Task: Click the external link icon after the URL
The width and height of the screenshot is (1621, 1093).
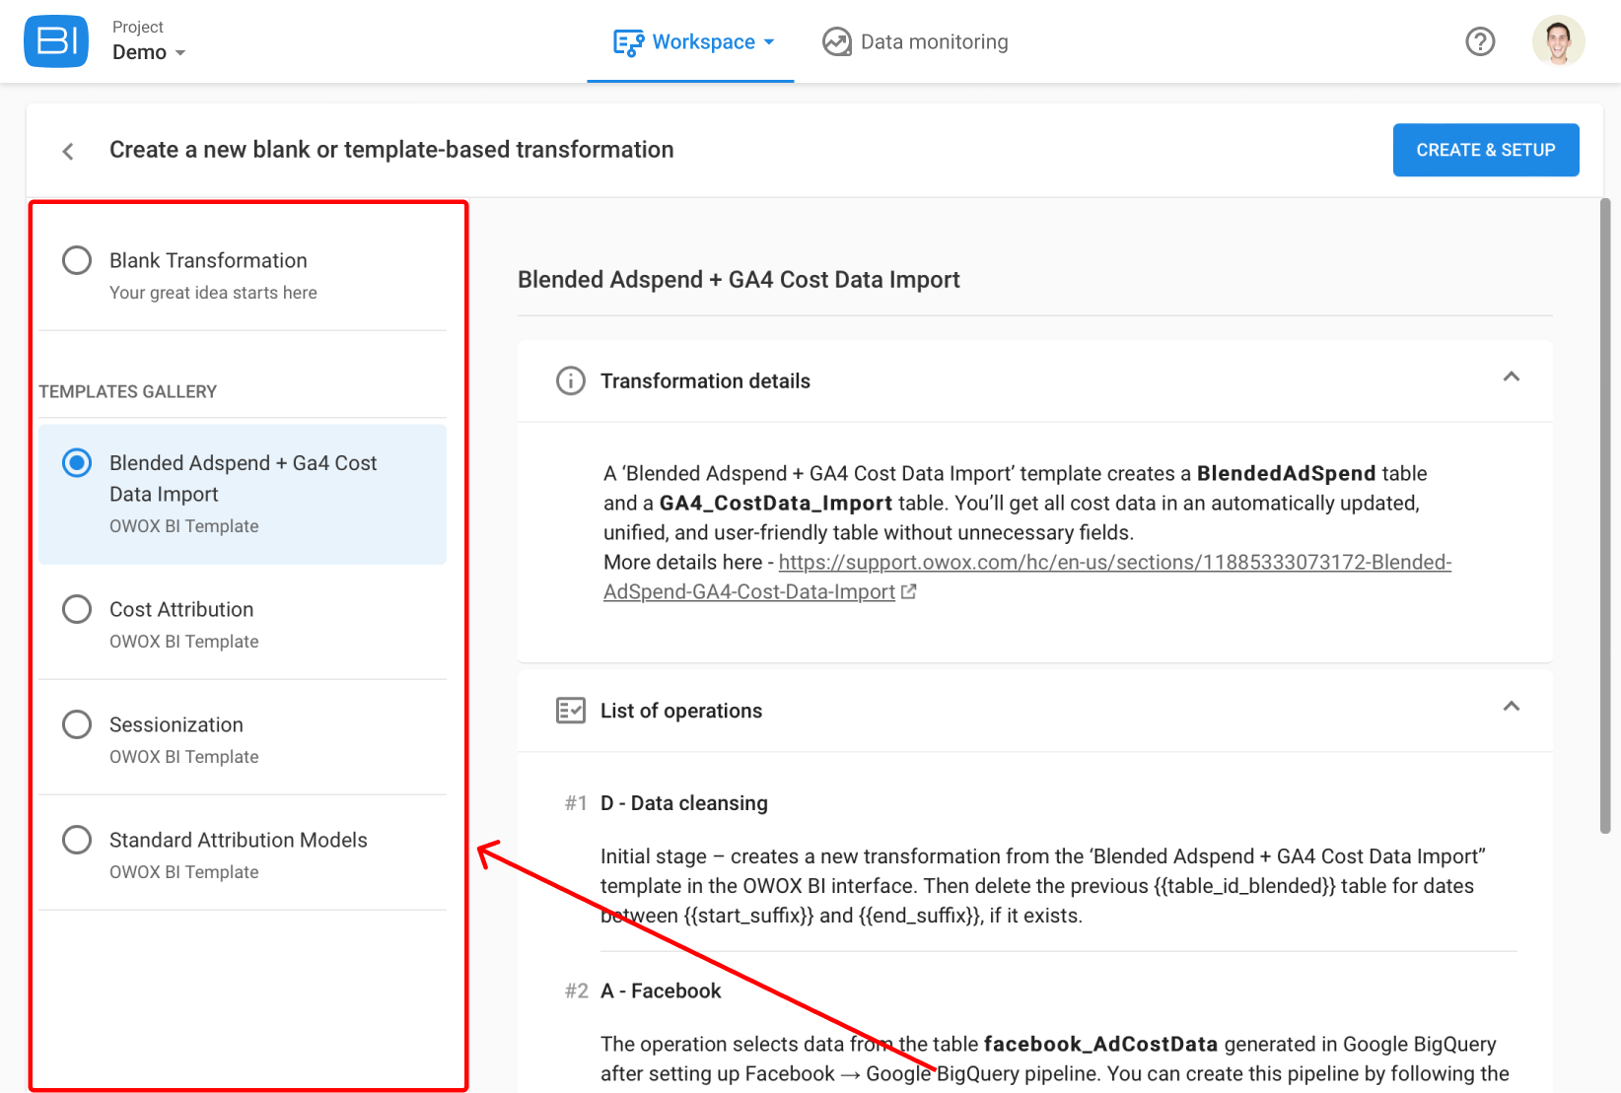Action: click(909, 591)
